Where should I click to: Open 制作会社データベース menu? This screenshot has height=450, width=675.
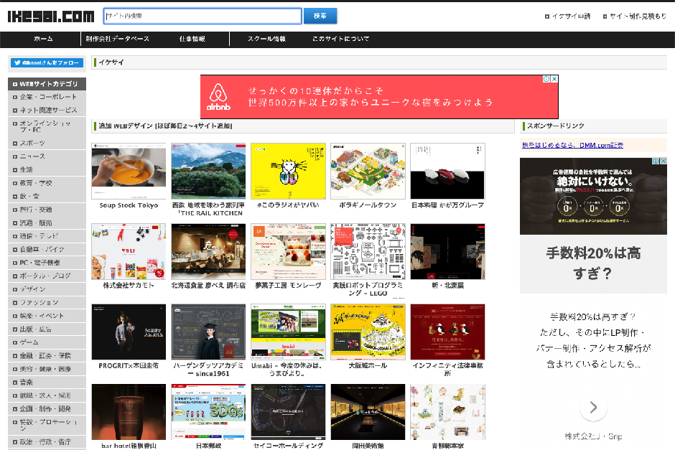click(117, 39)
